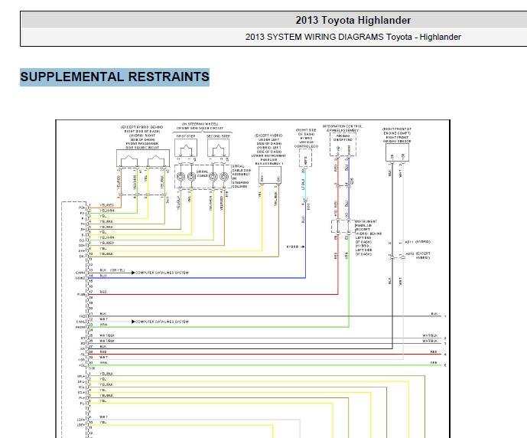Click the 'YEL/GRN' wire label at pin 2
This screenshot has width=527, height=438.
pyautogui.click(x=106, y=211)
